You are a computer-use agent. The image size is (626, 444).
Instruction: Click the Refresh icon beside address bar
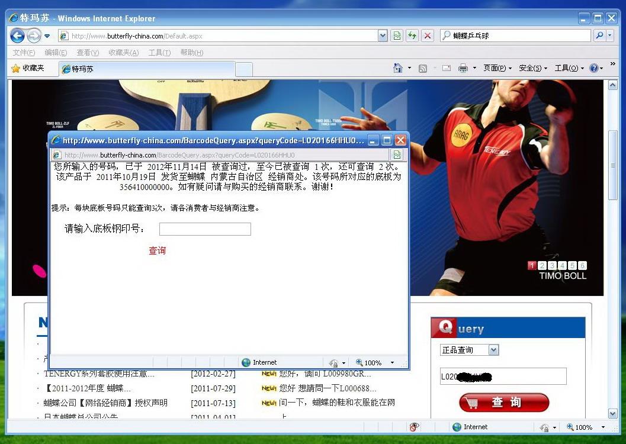point(412,36)
